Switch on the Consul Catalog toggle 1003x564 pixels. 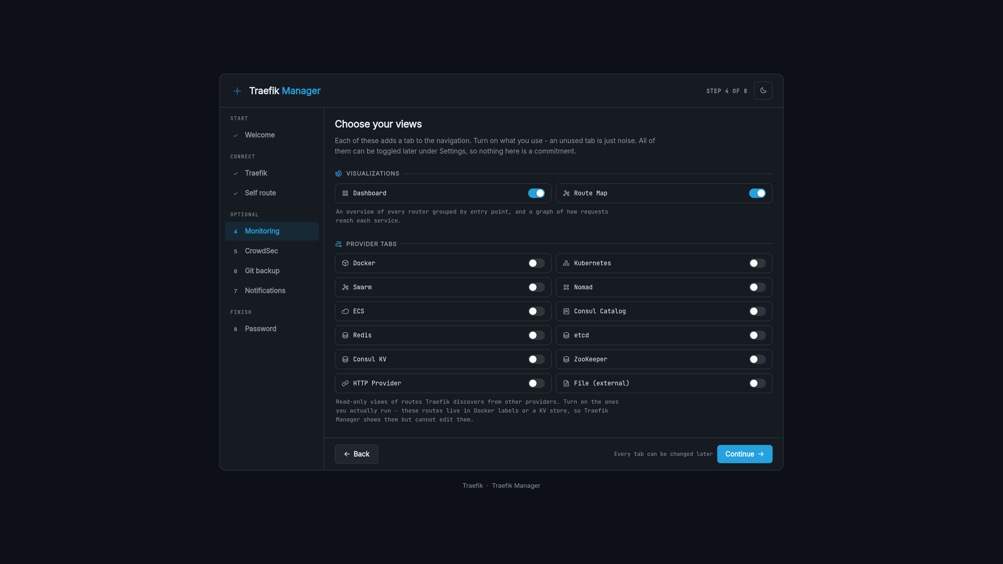(x=757, y=311)
